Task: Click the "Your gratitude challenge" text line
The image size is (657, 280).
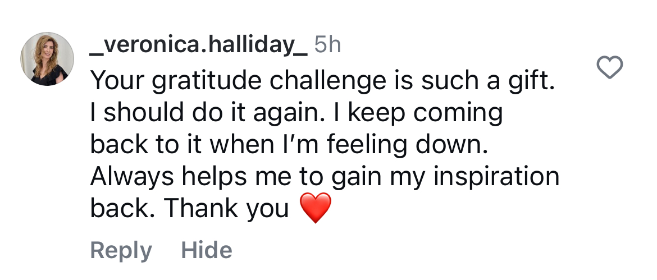Action: (225, 82)
